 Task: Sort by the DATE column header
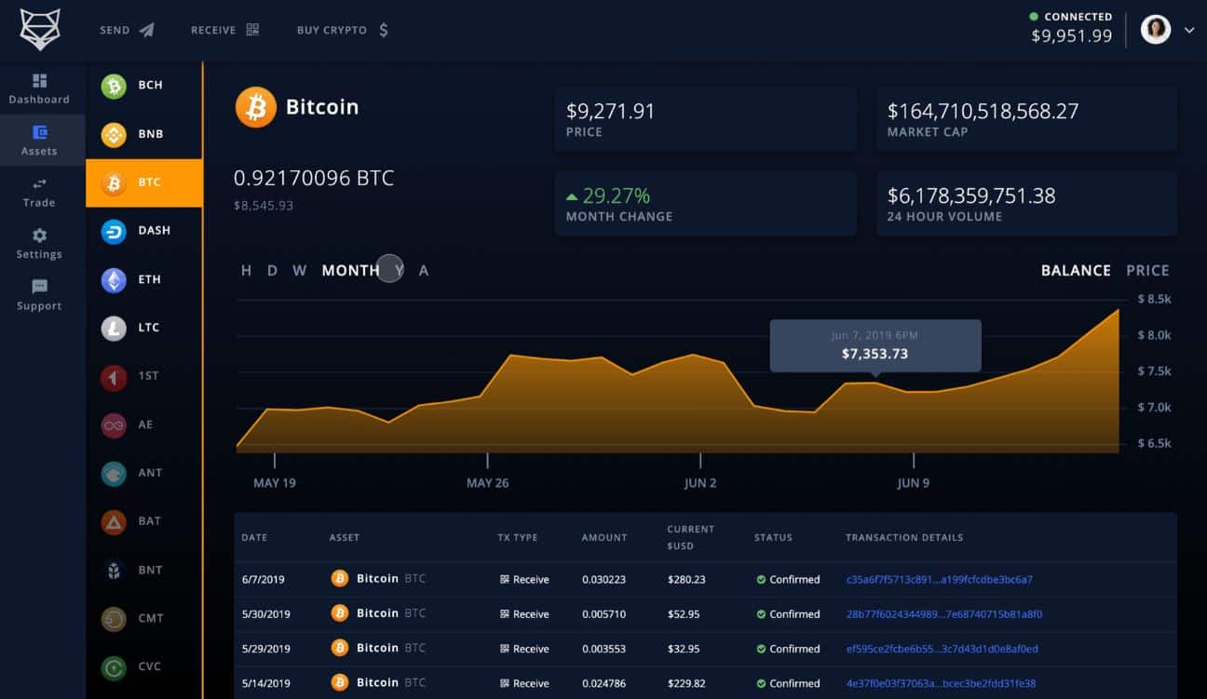coord(254,538)
